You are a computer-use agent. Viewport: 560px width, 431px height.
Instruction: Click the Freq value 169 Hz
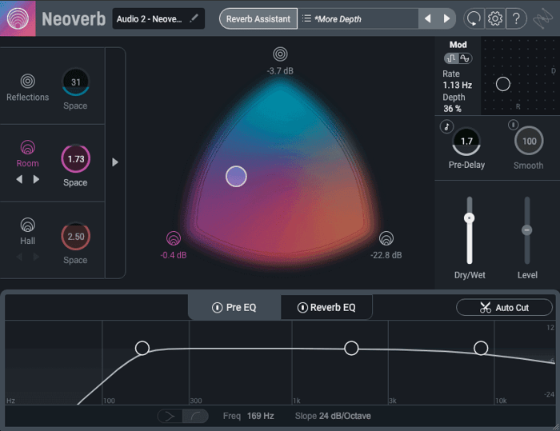click(x=260, y=416)
